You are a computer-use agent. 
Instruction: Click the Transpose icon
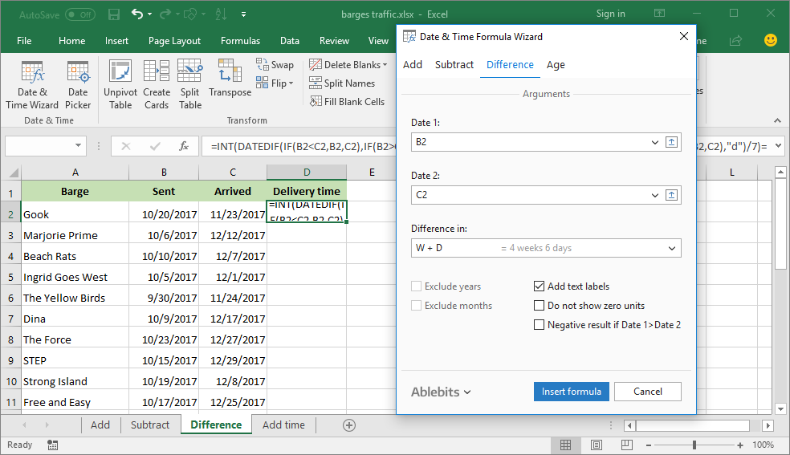[230, 79]
